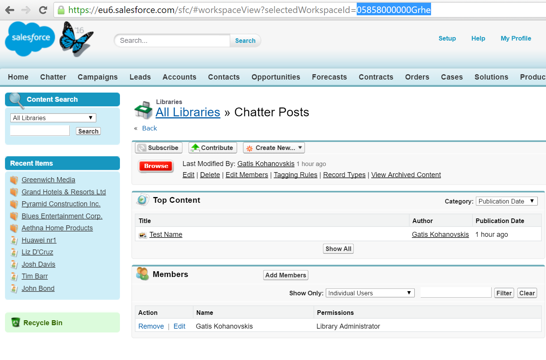Click the Huawei nr1 contact icon
This screenshot has height=360, width=546.
[x=14, y=240]
